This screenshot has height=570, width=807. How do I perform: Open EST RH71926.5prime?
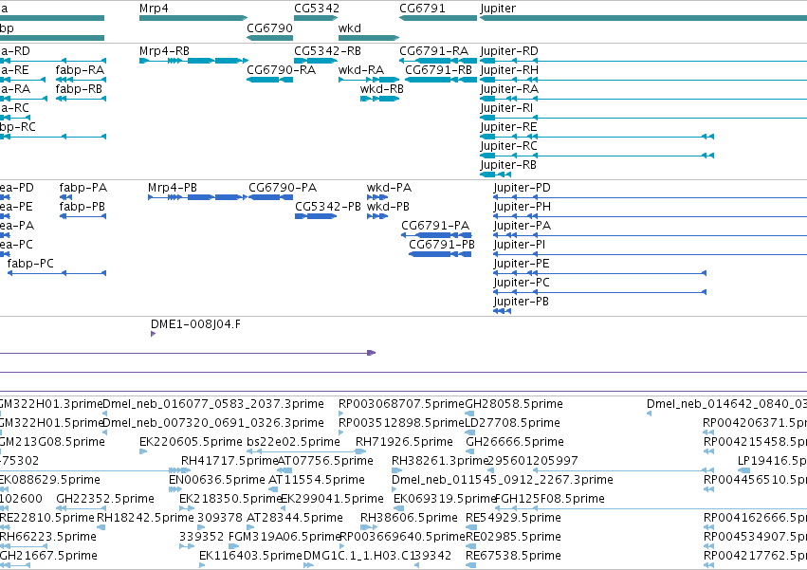[x=404, y=442]
